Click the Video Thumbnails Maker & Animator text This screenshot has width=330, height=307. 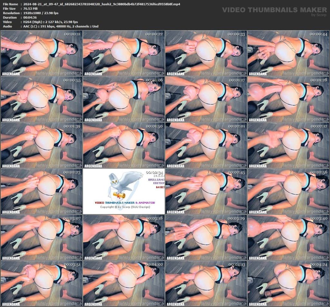coord(125,203)
